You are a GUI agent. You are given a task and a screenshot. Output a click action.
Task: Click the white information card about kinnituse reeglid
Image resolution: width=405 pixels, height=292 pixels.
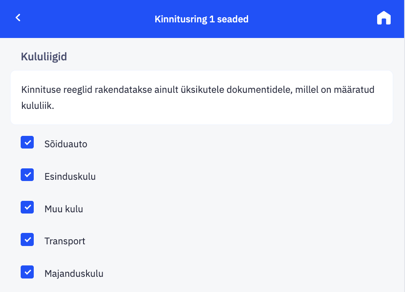[x=202, y=97]
